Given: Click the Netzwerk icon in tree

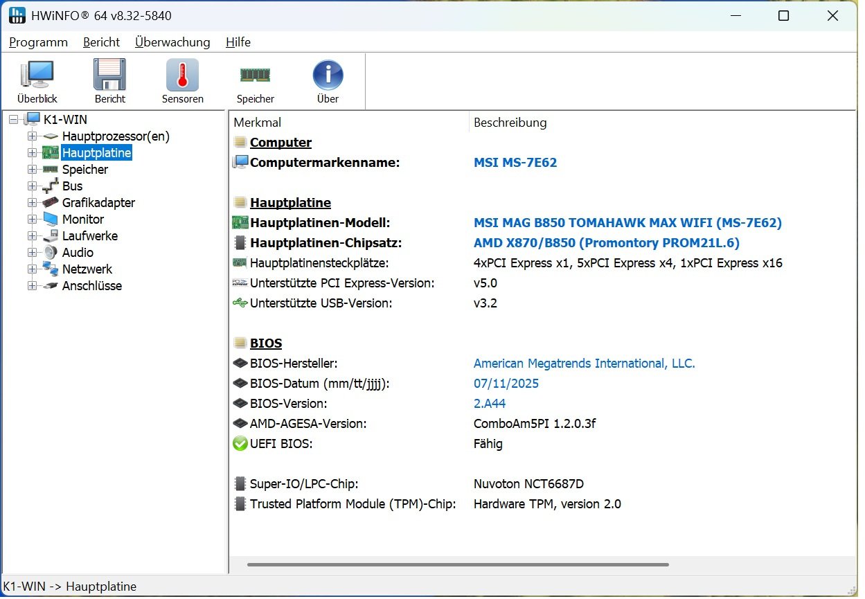Looking at the screenshot, I should pyautogui.click(x=50, y=269).
